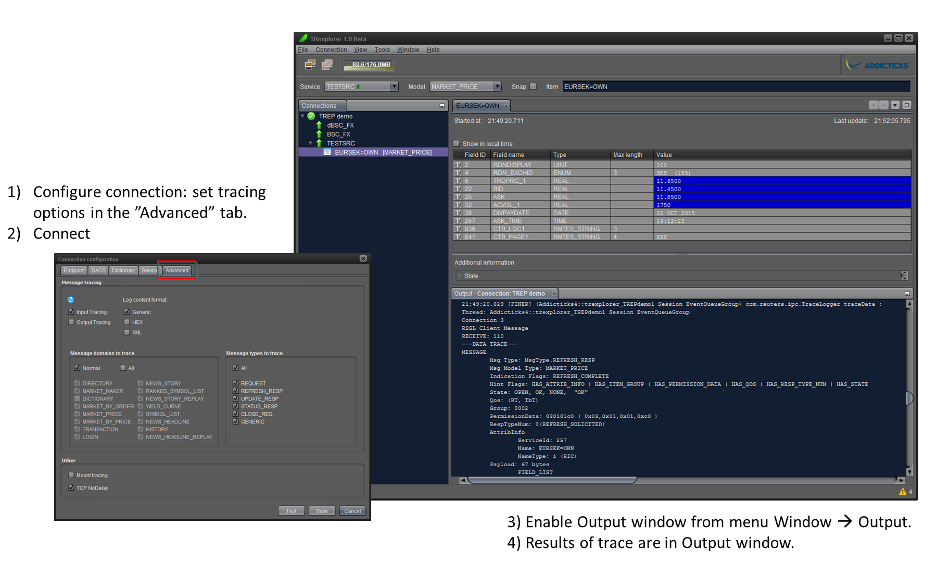Open the Model dropdown showing MARKET_PRICE
949x574 pixels.
point(466,86)
